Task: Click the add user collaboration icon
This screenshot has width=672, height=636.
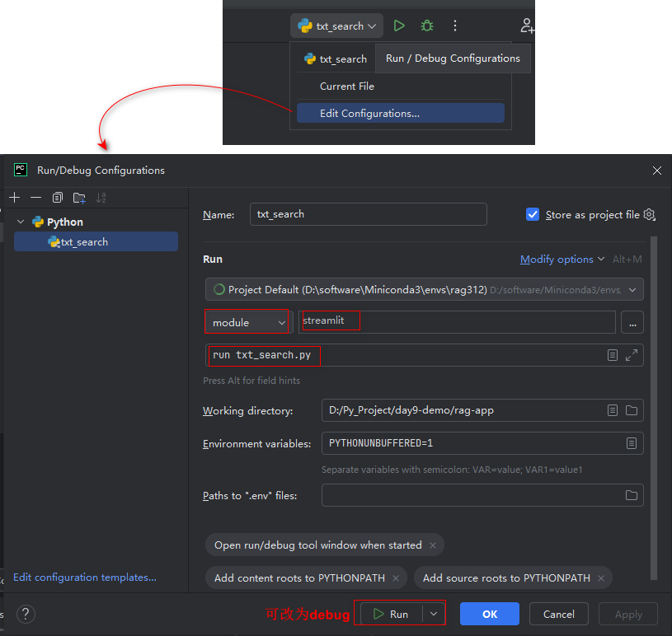Action: [527, 26]
